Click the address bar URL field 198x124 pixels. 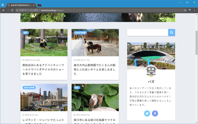coord(93,10)
